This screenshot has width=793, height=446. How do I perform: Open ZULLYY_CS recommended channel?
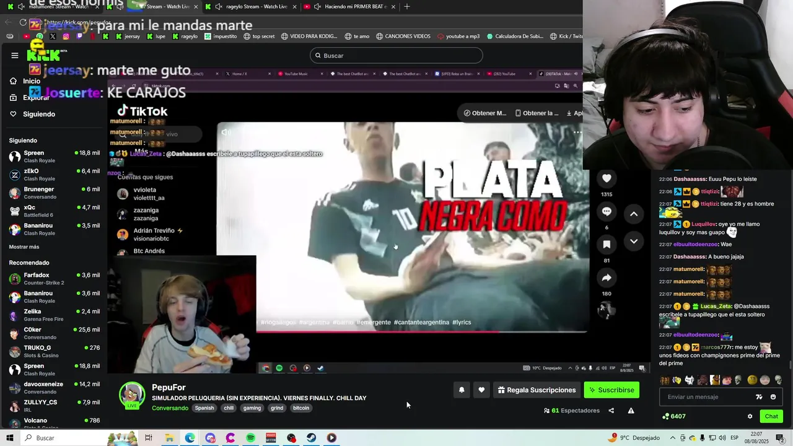pyautogui.click(x=55, y=406)
